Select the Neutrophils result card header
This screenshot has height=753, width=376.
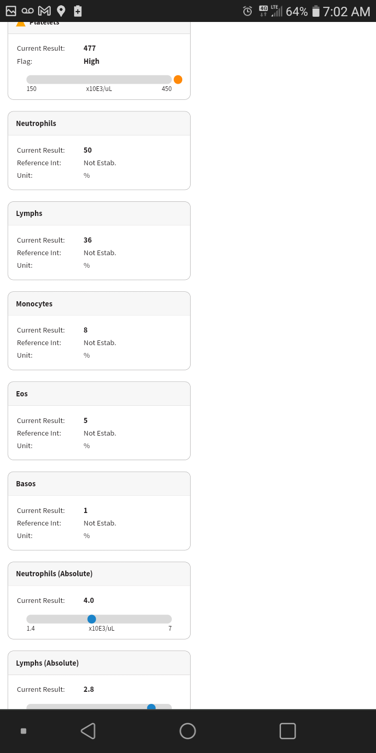click(x=99, y=123)
